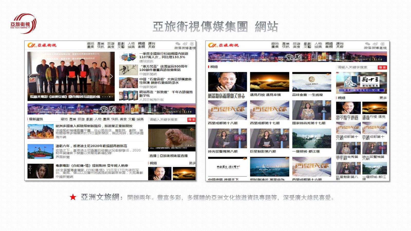Click the 衛視 play icon on the video page screenshot
This screenshot has width=411, height=231.
click(x=382, y=44)
